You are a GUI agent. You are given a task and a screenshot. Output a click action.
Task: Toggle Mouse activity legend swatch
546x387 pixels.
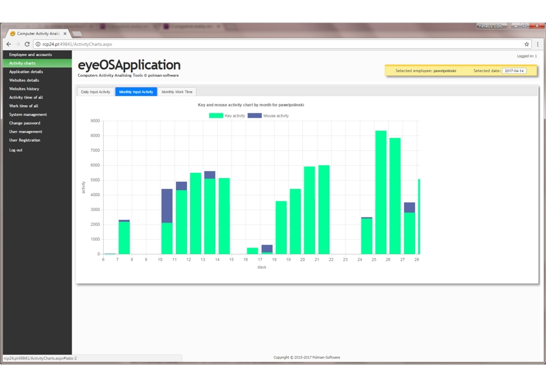pos(255,115)
